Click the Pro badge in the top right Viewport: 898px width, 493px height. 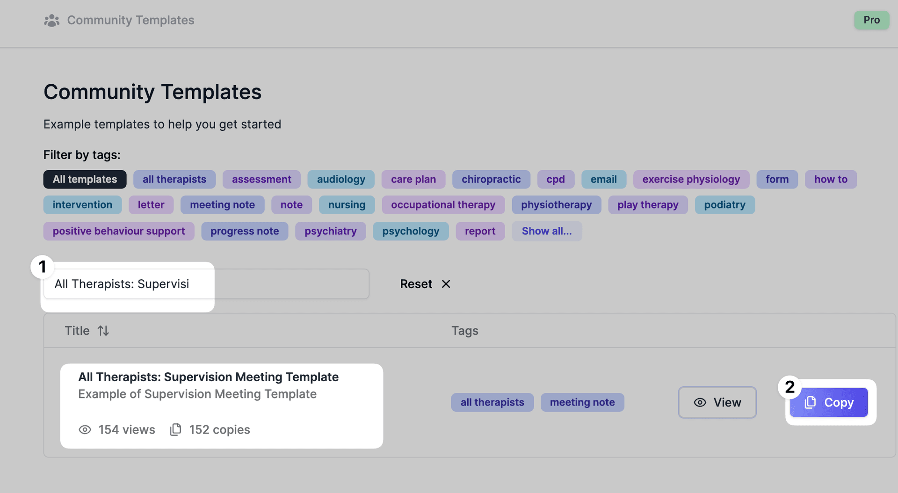[x=871, y=20]
